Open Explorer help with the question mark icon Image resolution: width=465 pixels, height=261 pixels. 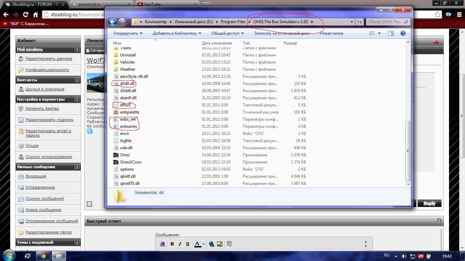coord(403,33)
